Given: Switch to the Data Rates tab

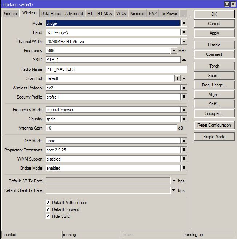Looking at the screenshot, I should tap(51, 14).
